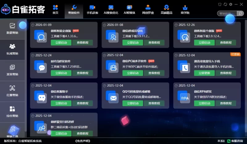Viewport: 247px width, 144px height.
Task: Launch QQ号码批量转成邮箱 with 立即启动
Action: coord(133,103)
